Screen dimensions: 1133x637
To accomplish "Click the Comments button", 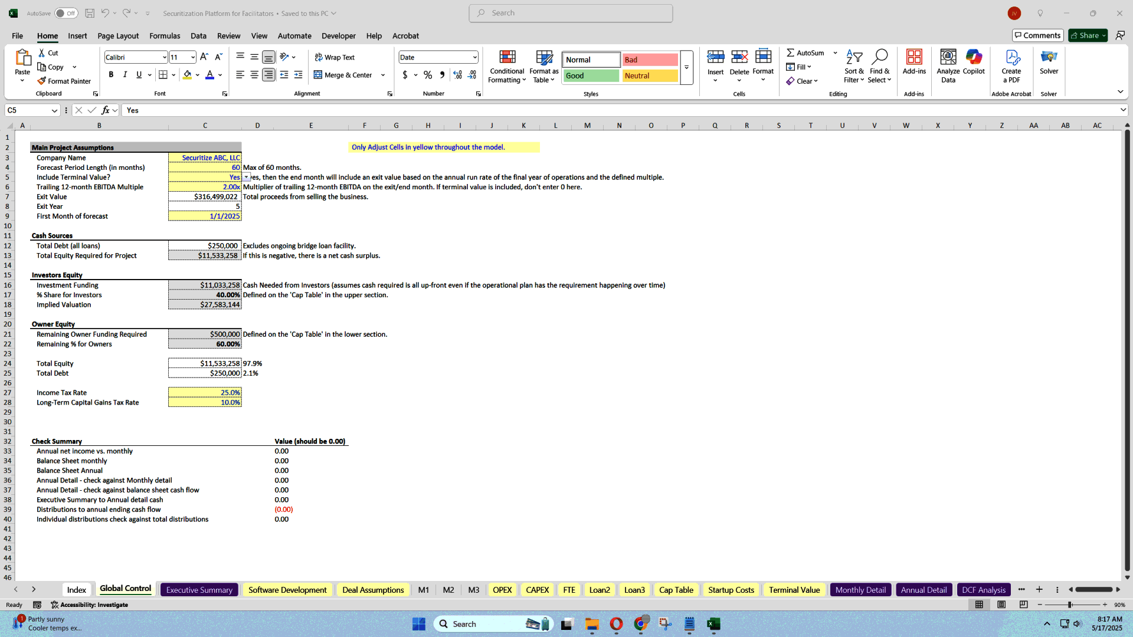I will click(x=1037, y=35).
